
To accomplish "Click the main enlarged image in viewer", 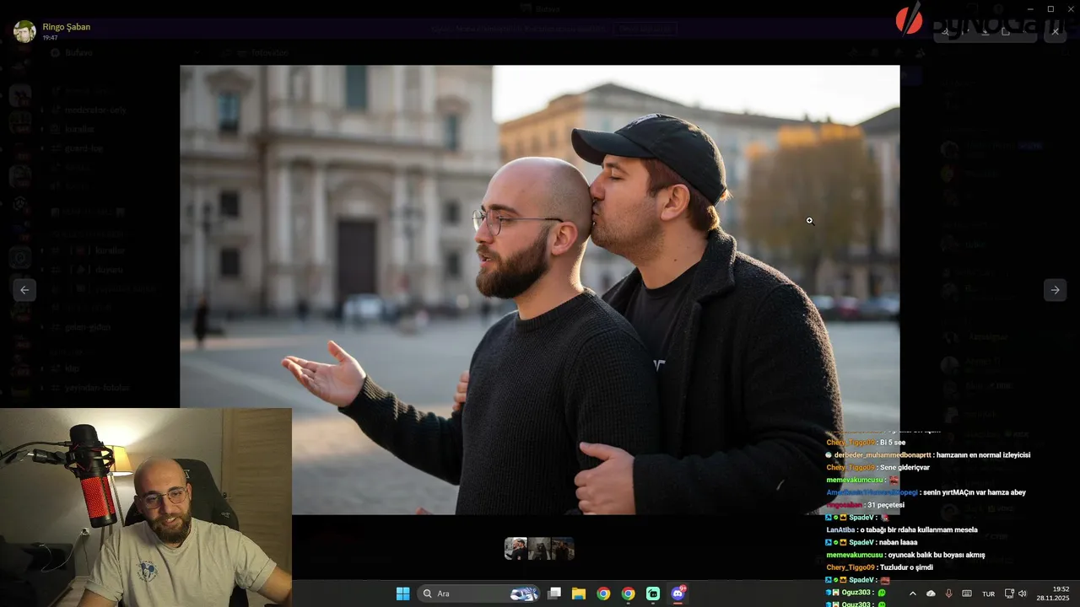I will pyautogui.click(x=539, y=290).
